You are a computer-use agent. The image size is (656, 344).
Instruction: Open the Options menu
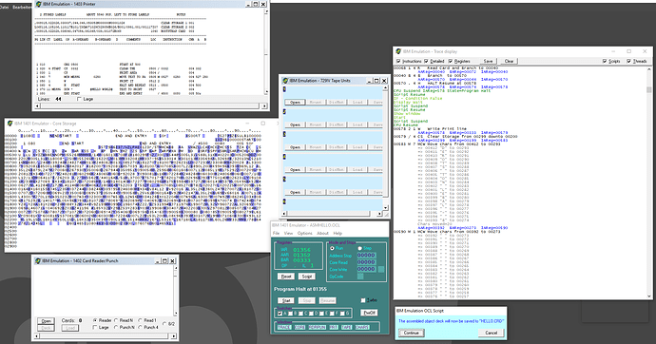pos(304,233)
